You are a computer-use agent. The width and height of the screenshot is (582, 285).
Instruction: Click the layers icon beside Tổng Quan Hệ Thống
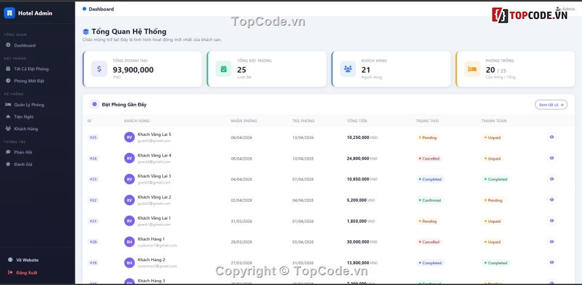click(86, 32)
